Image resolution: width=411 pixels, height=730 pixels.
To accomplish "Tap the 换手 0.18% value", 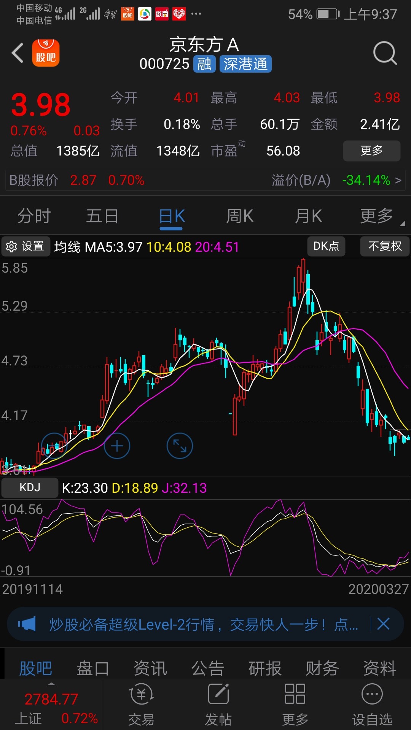I will 182,124.
